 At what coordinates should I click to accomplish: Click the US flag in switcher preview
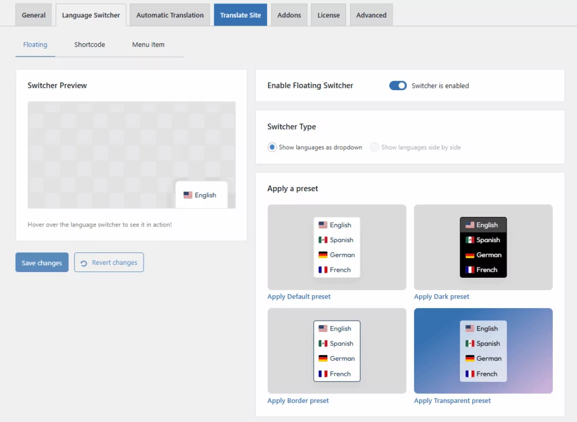[188, 195]
